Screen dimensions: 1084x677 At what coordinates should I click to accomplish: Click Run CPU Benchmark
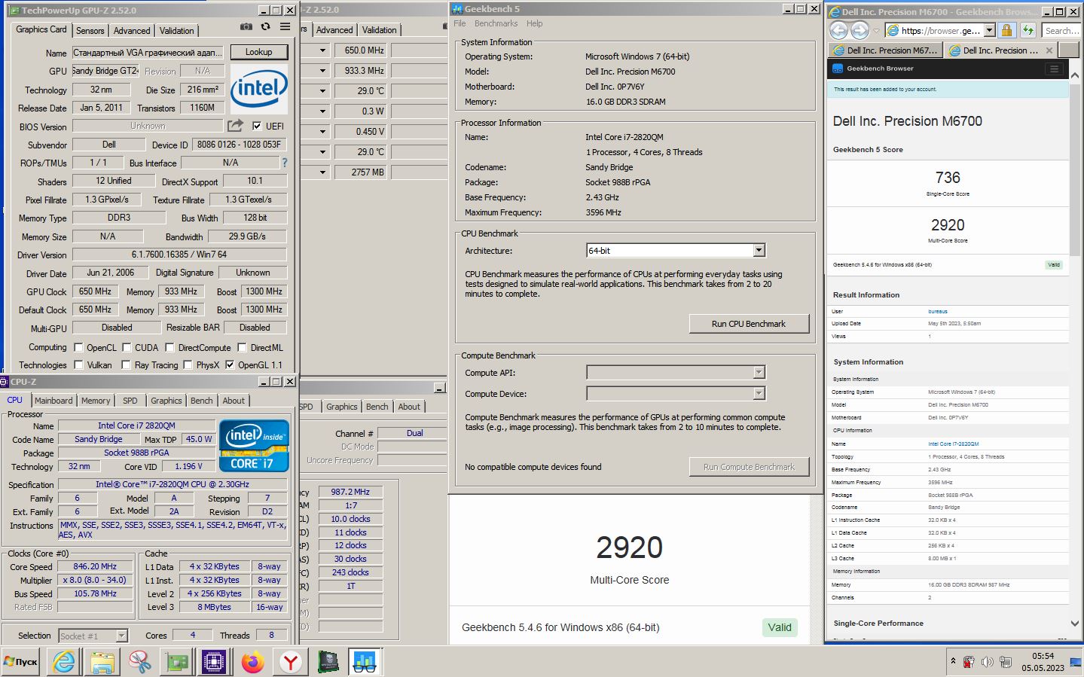749,324
